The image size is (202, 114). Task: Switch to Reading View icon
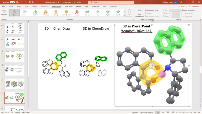[x=168, y=112]
